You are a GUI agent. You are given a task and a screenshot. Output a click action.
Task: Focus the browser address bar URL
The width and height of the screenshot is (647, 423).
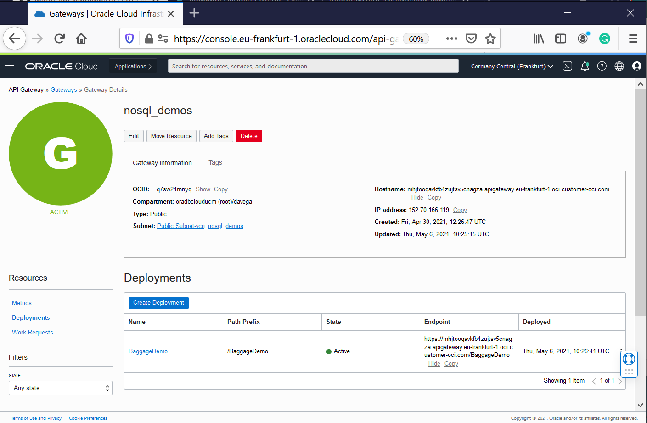(x=285, y=39)
